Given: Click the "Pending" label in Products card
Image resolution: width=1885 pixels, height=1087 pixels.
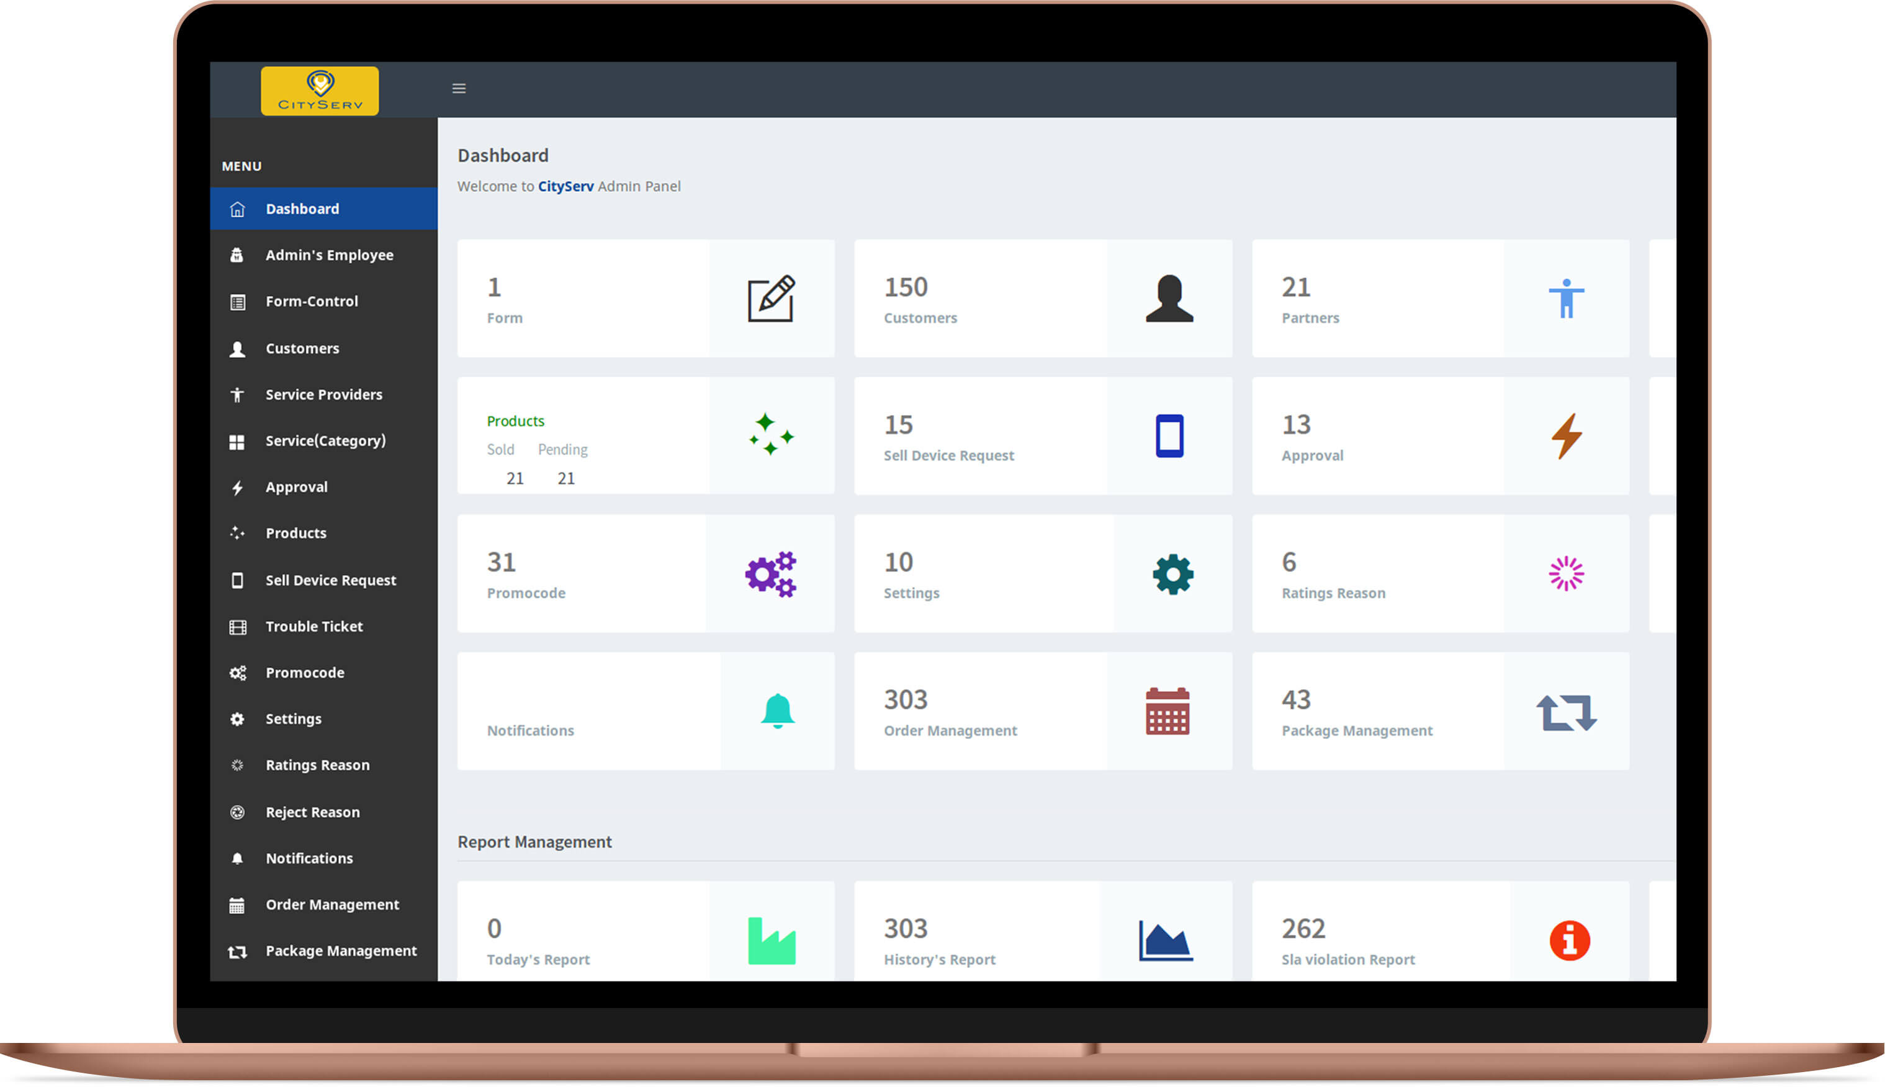Looking at the screenshot, I should tap(562, 450).
